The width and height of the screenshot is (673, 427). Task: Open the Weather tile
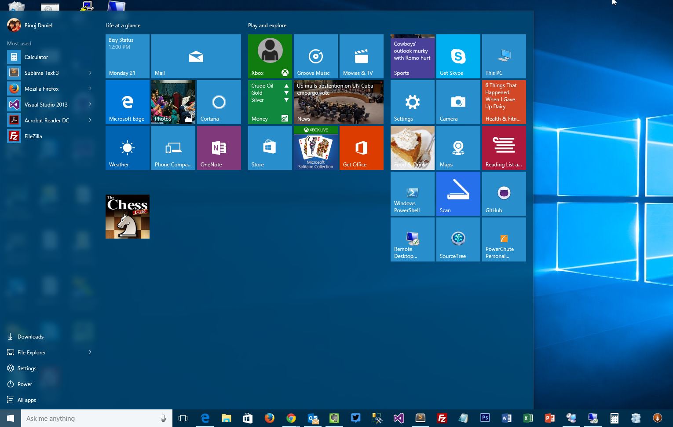pos(128,148)
